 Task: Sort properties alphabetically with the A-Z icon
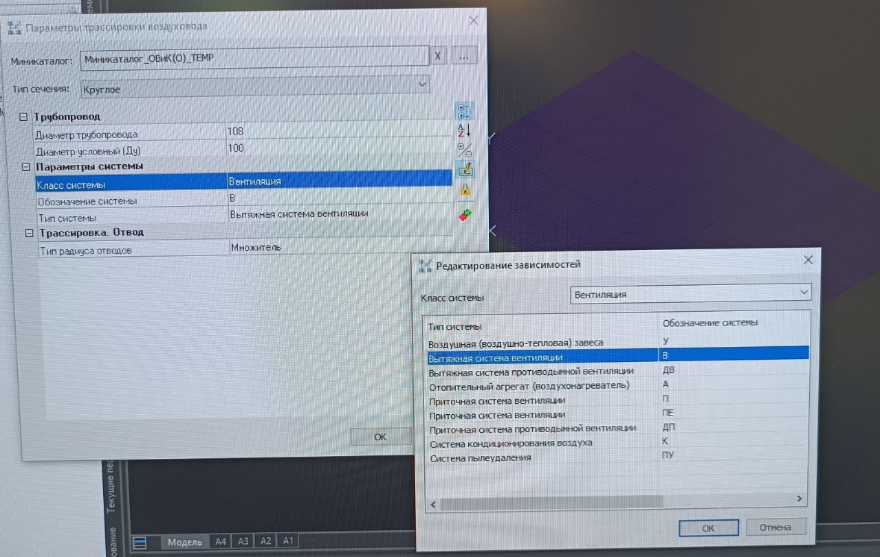click(464, 130)
